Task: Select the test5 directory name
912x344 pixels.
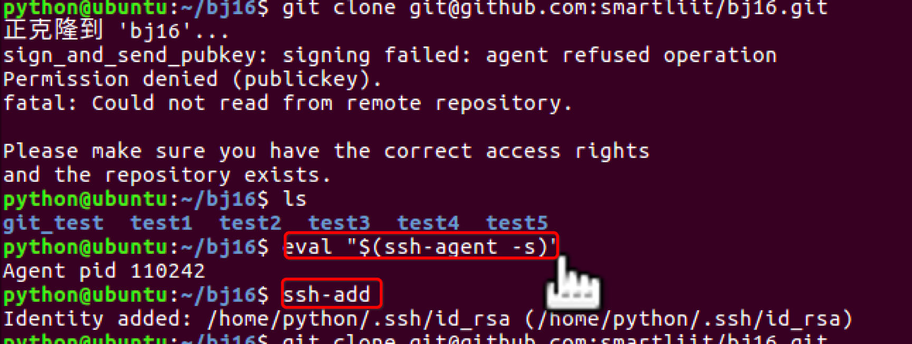Action: [x=517, y=223]
